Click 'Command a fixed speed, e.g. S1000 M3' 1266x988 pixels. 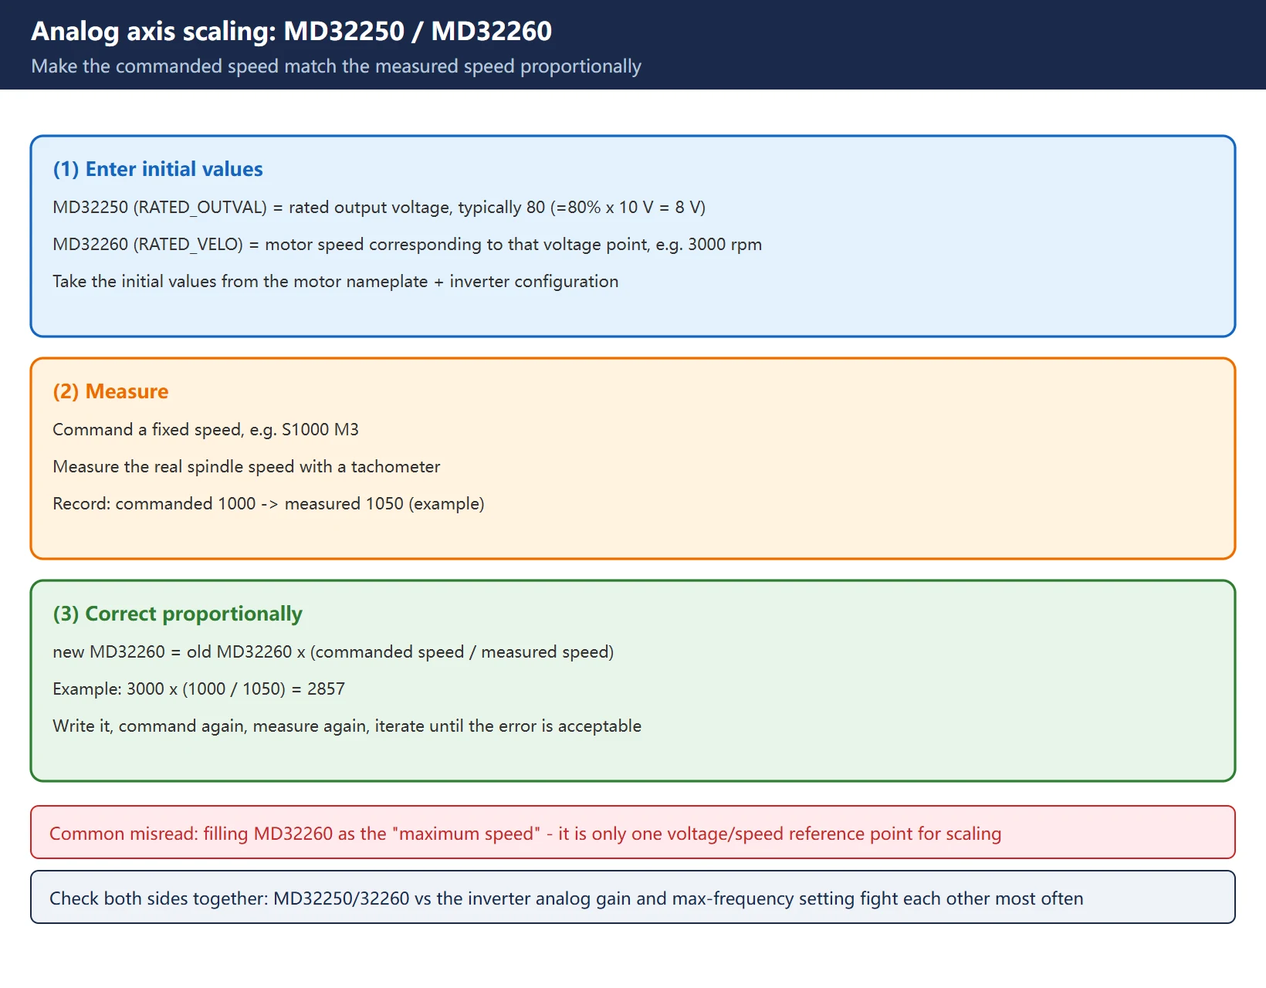pyautogui.click(x=205, y=429)
